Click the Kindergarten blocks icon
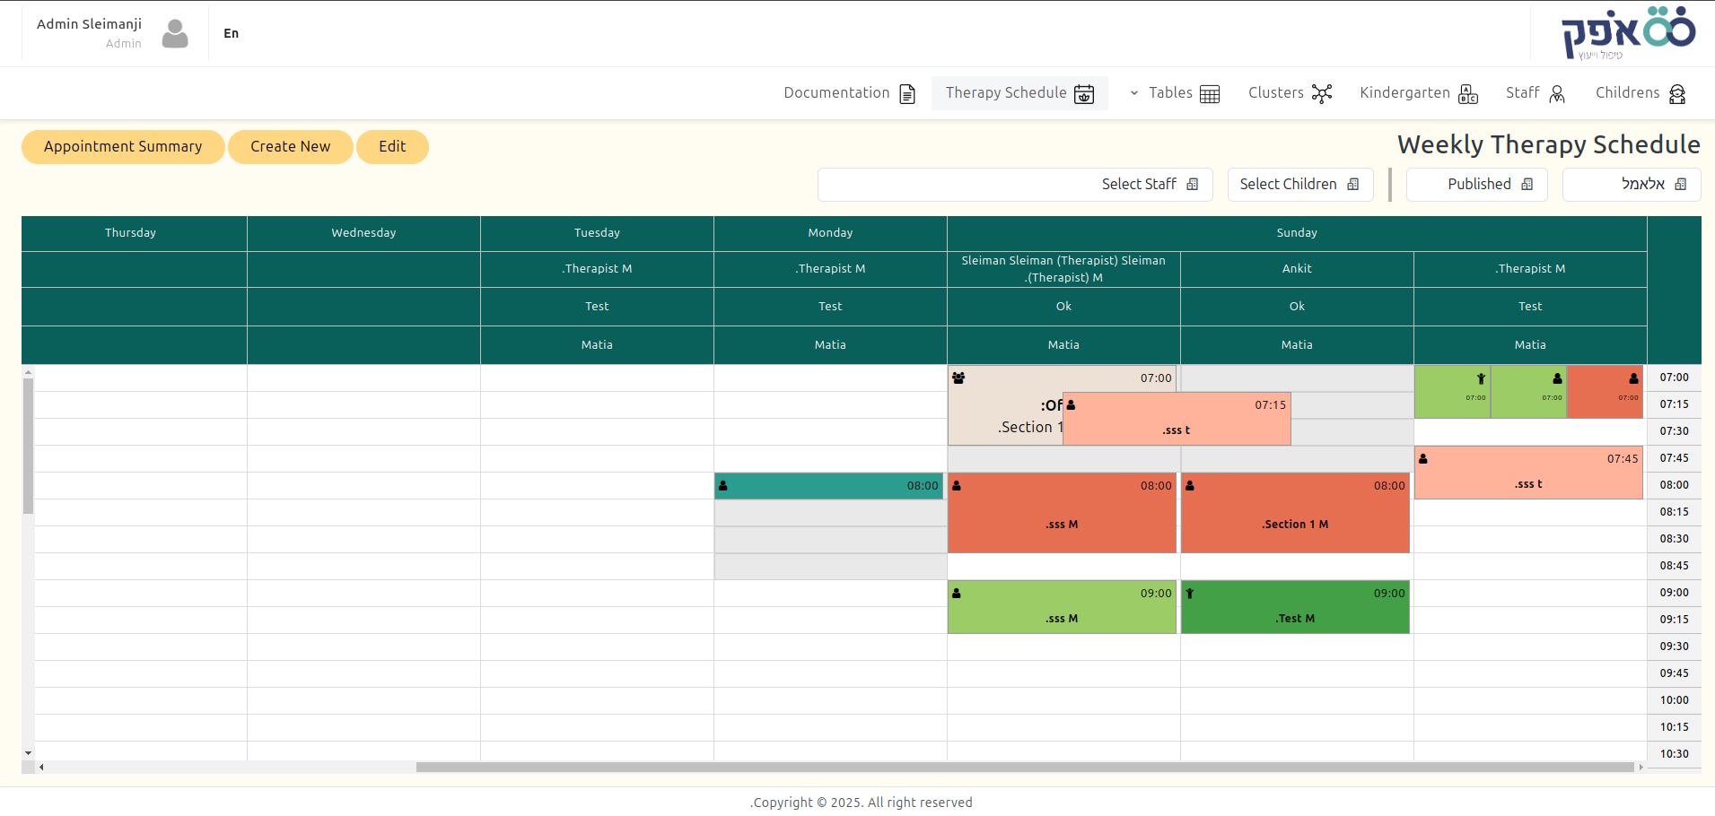Screen dimensions: 1715x816 (x=1468, y=93)
